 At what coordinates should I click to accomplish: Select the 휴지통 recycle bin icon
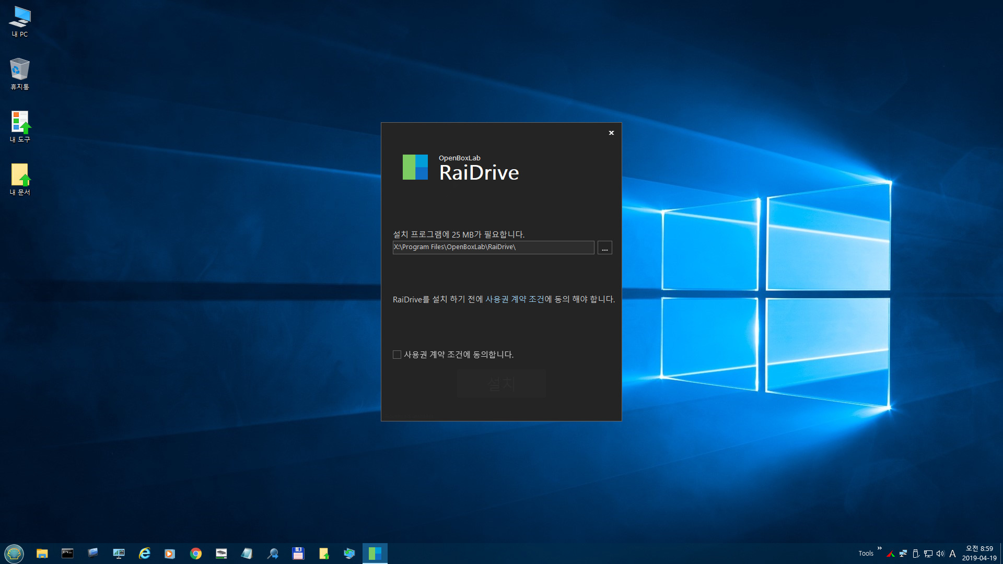[20, 74]
